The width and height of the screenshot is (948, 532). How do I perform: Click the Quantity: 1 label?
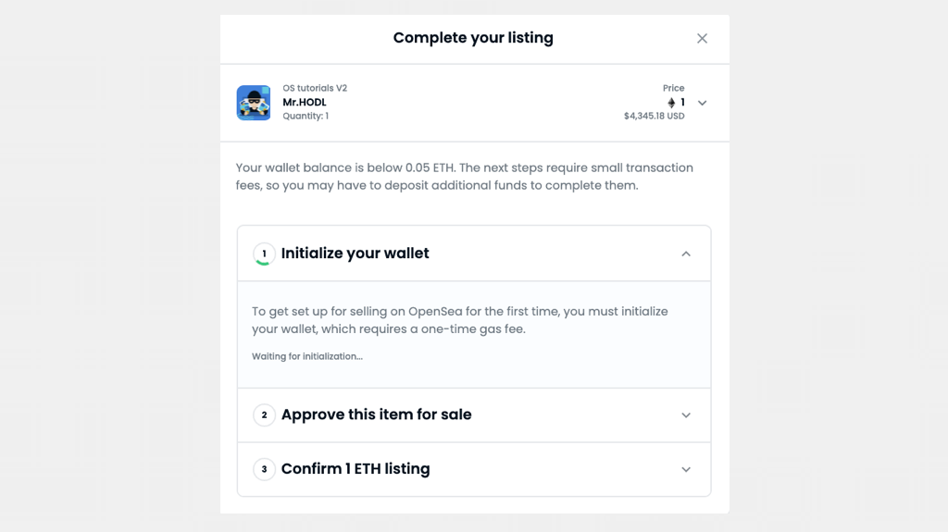pyautogui.click(x=306, y=117)
